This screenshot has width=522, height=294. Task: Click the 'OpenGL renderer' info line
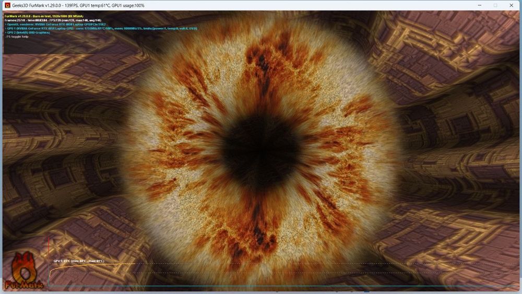(x=55, y=25)
